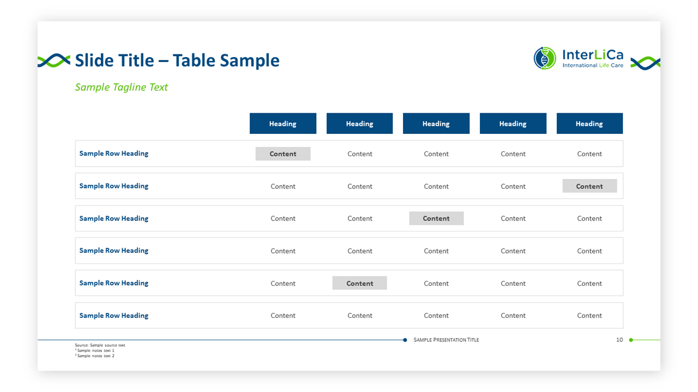698x392 pixels.
Task: Click the "Source: Sample source text" footnote
Action: 100,345
